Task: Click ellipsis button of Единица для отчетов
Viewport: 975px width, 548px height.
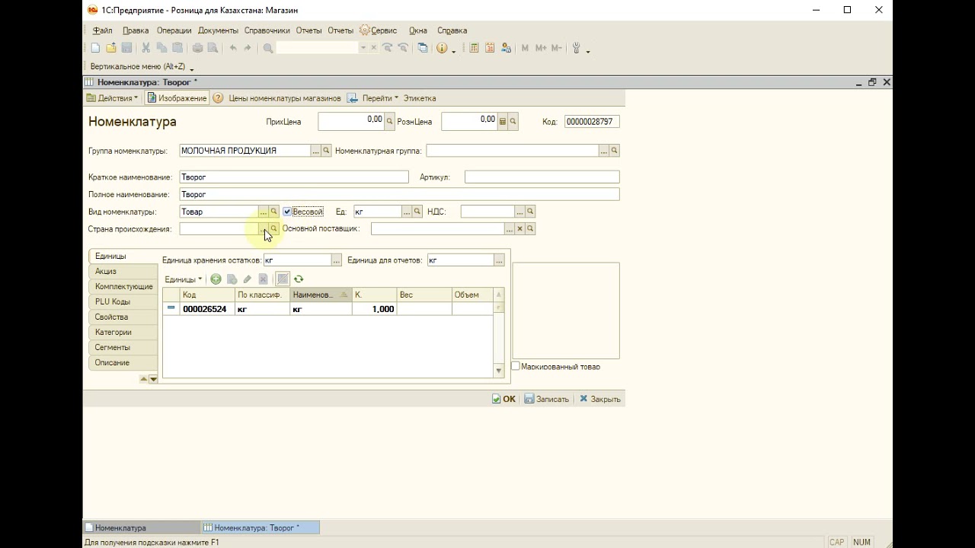Action: coord(499,260)
